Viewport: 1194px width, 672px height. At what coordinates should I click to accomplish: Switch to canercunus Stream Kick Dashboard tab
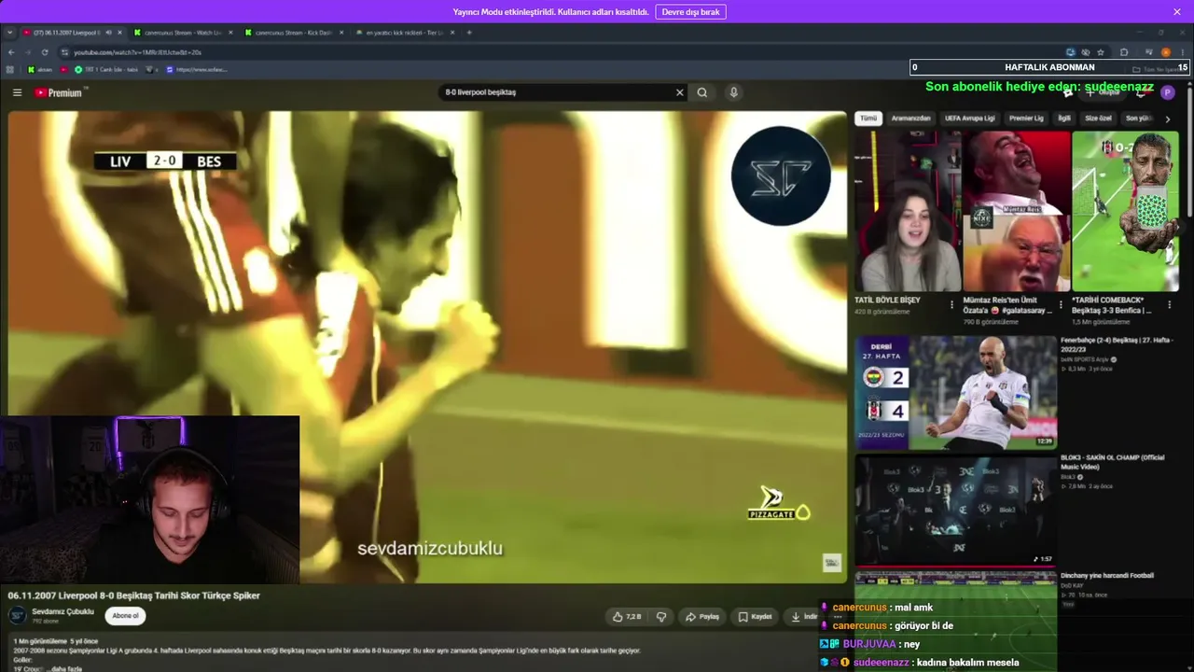[x=293, y=33]
